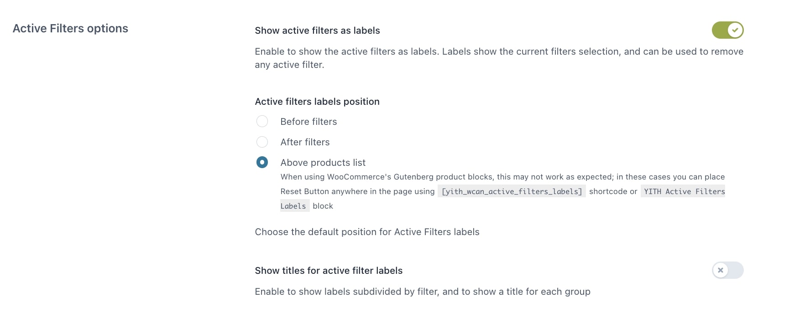Click the 'After filters' label text
Screen dimensions: 805x318
305,142
